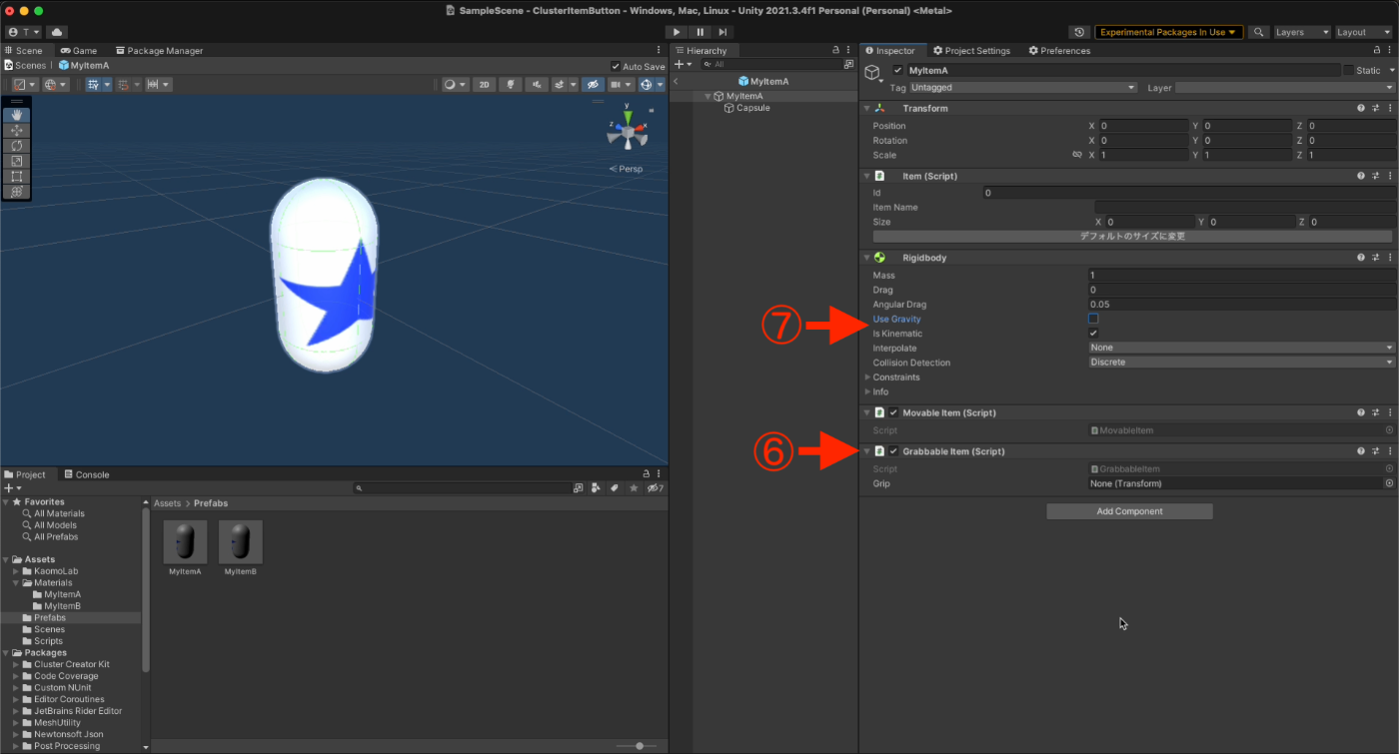Viewport: 1399px width, 754px height.
Task: Click the Step frame button
Action: [721, 32]
